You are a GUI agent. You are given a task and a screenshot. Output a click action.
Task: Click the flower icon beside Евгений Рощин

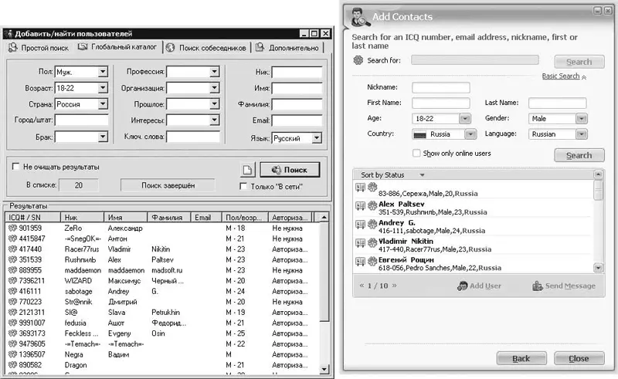[372, 261]
